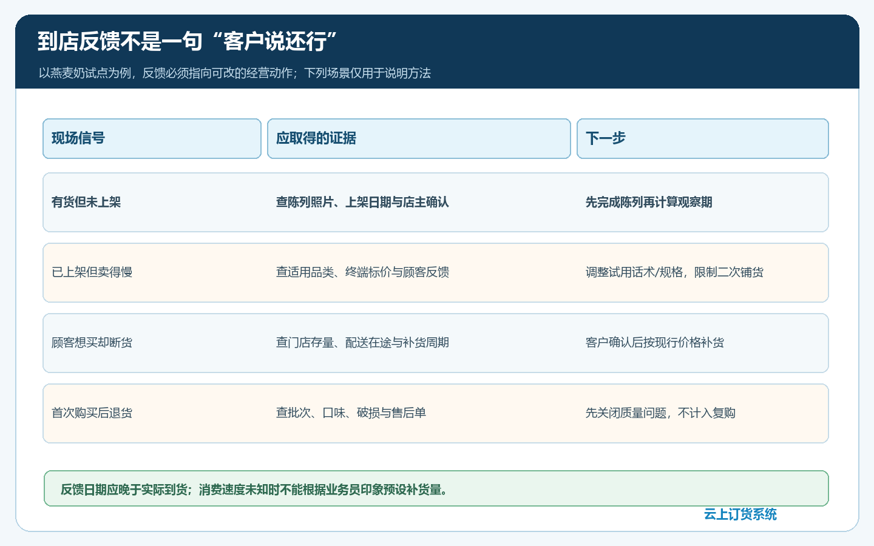Click 客户确认后按现行价格补货 cell

click(655, 343)
